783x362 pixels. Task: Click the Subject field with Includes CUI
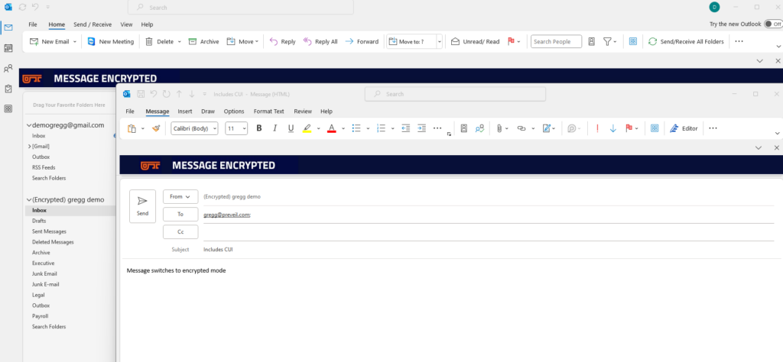click(489, 249)
